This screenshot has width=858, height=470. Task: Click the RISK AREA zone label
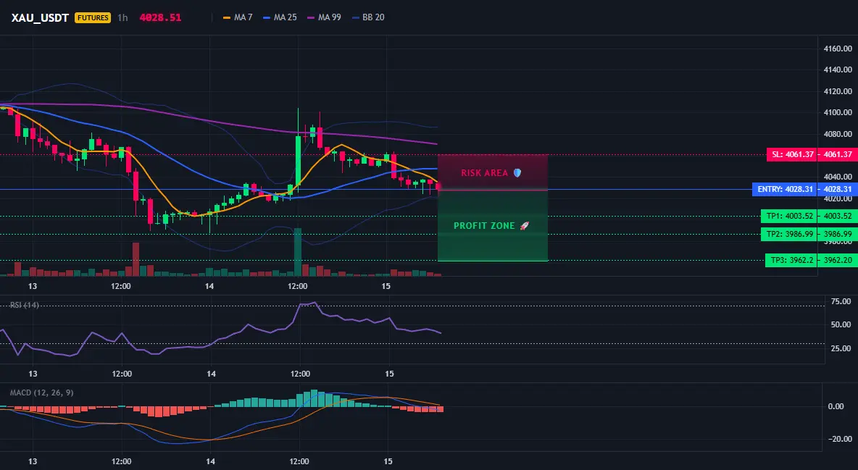tap(484, 173)
